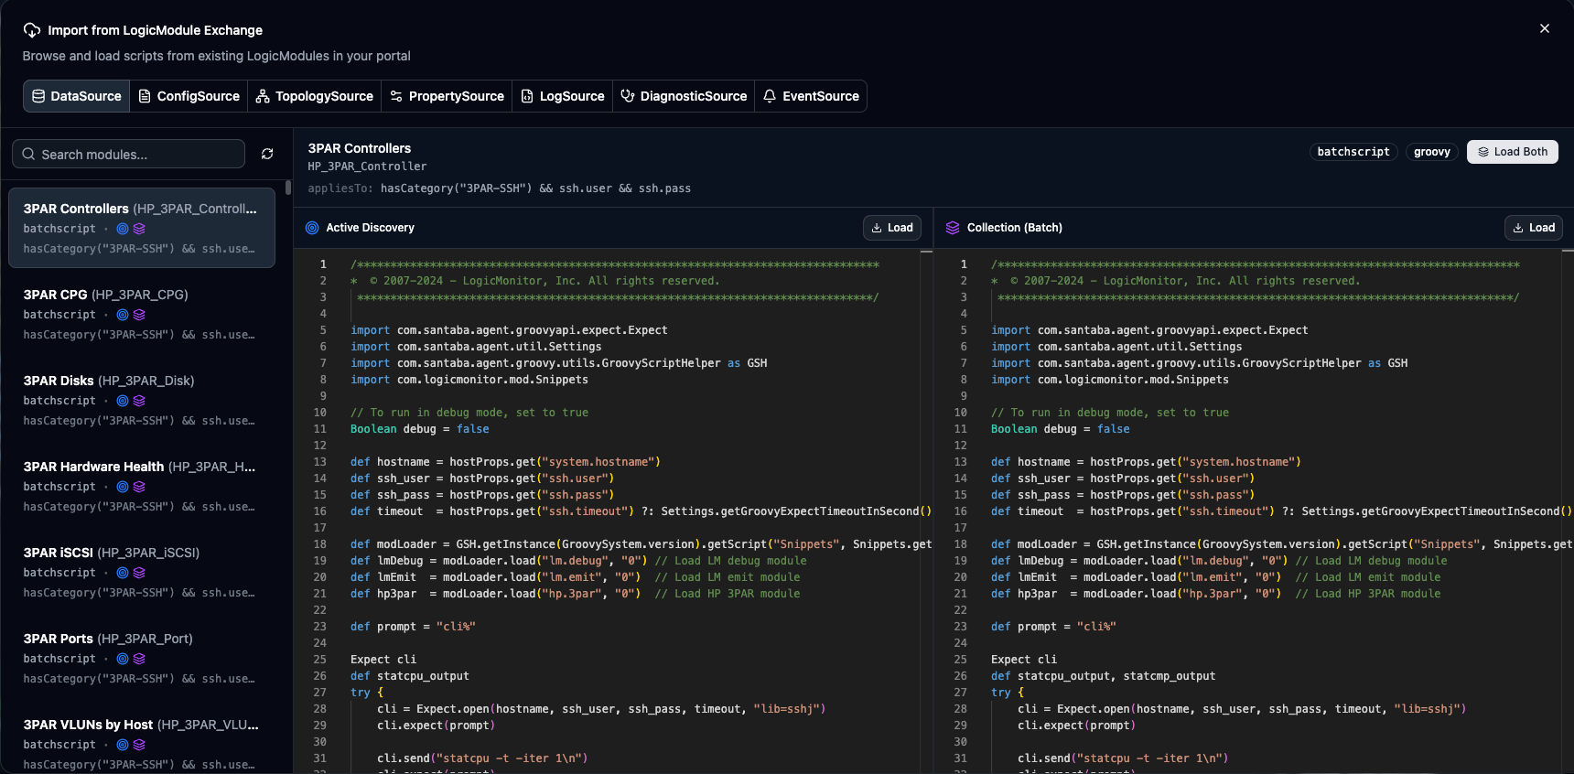Screen dimensions: 1574x774
Task: Click the batch layers icon in the 3PAR iSCSI row
Action: (x=139, y=573)
